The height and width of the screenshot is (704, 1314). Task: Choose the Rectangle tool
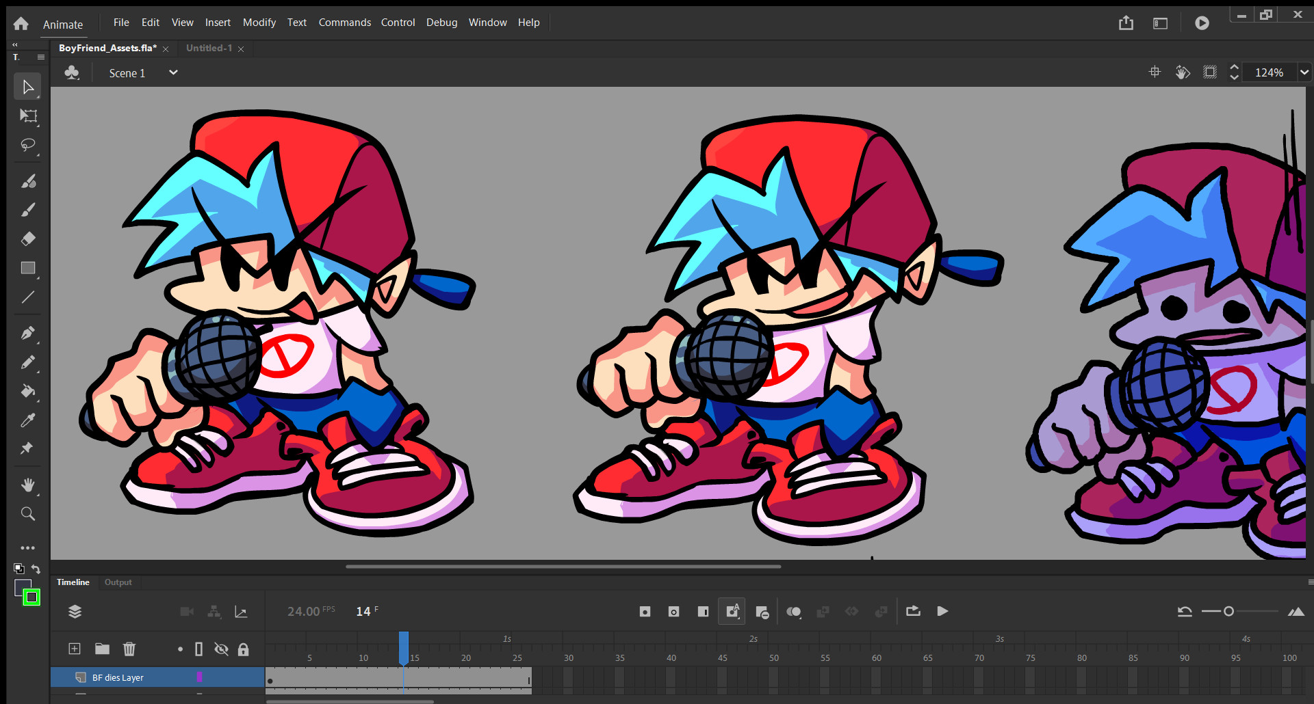[27, 268]
